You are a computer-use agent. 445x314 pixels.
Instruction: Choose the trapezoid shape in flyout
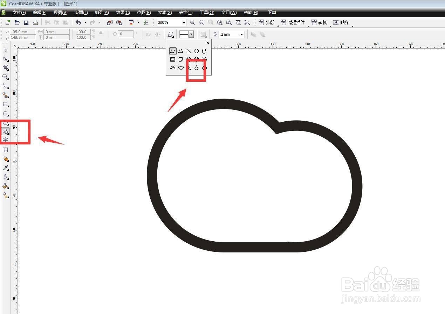(x=181, y=51)
